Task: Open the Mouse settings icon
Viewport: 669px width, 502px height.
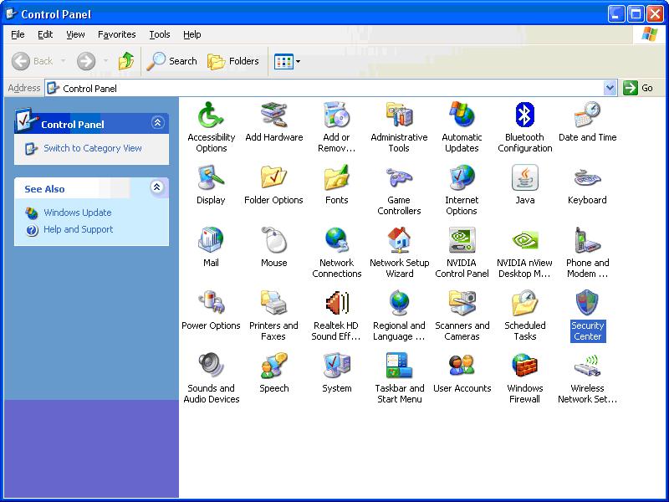Action: [x=274, y=247]
